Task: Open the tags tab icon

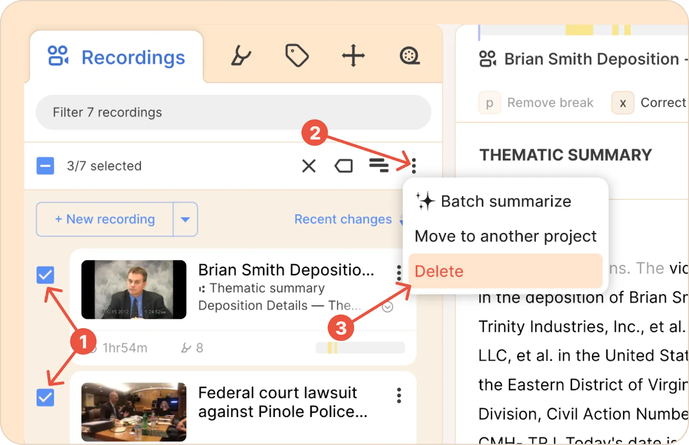Action: (297, 56)
